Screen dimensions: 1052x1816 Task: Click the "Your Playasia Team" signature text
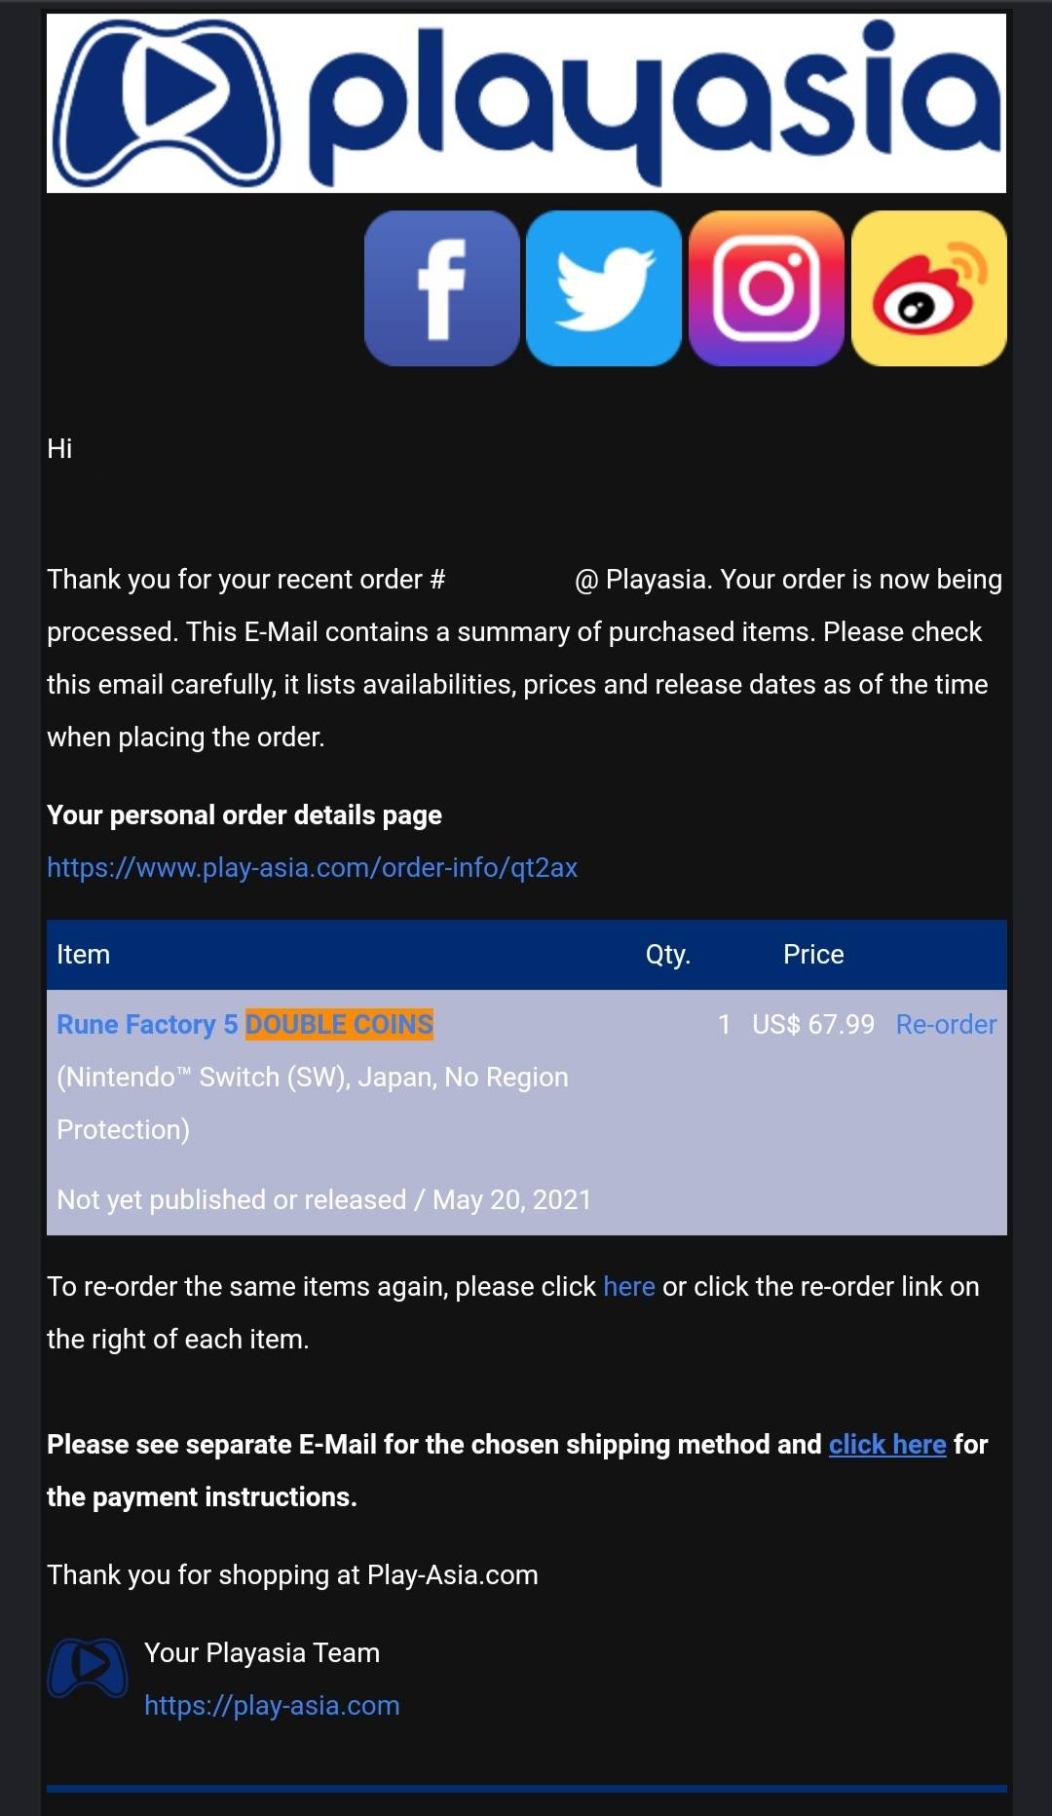click(x=262, y=1652)
